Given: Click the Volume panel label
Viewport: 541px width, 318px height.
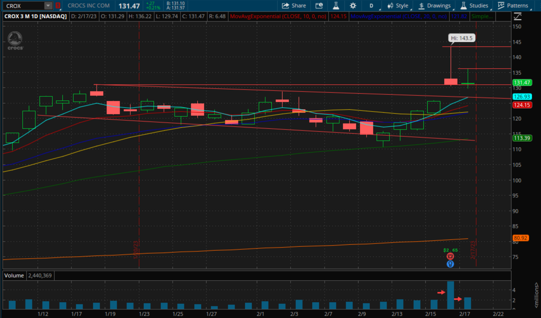Looking at the screenshot, I should [x=14, y=275].
